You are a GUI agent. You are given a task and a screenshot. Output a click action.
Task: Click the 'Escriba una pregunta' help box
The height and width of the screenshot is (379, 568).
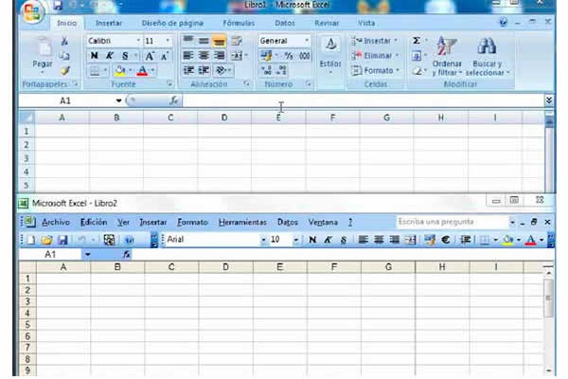(x=450, y=222)
